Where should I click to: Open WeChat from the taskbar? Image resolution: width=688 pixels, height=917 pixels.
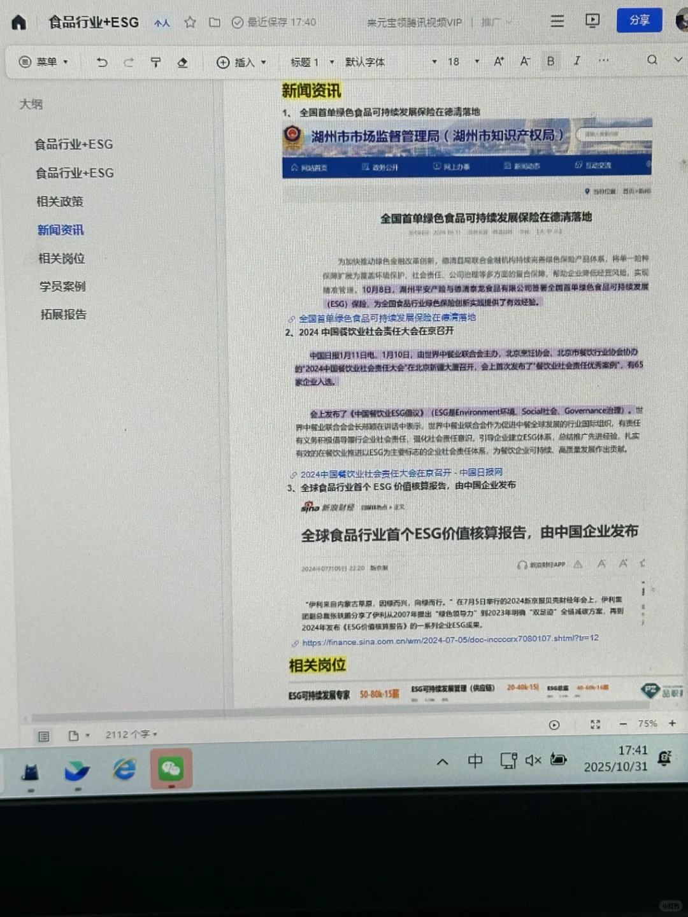pyautogui.click(x=171, y=769)
